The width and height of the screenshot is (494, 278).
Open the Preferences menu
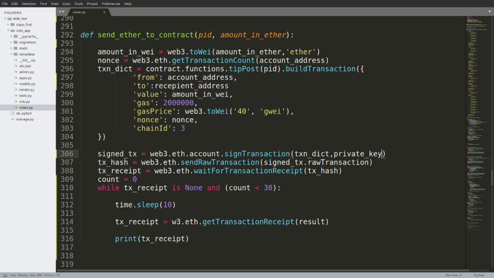click(111, 4)
